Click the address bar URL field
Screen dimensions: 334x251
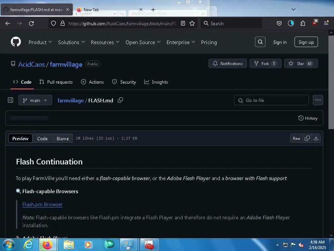(x=122, y=24)
